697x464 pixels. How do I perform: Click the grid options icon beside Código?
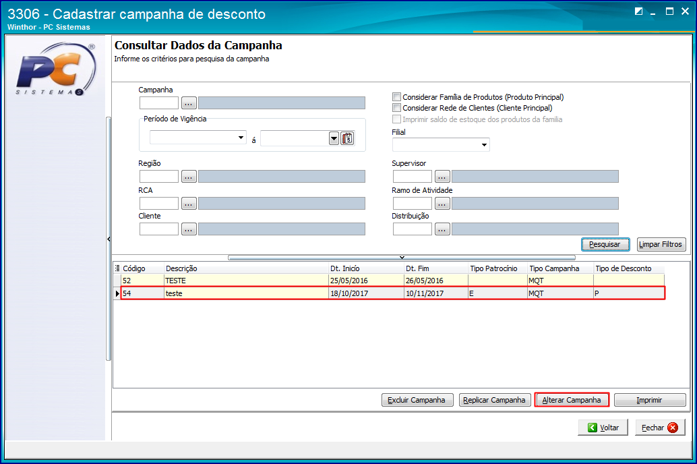pos(117,268)
